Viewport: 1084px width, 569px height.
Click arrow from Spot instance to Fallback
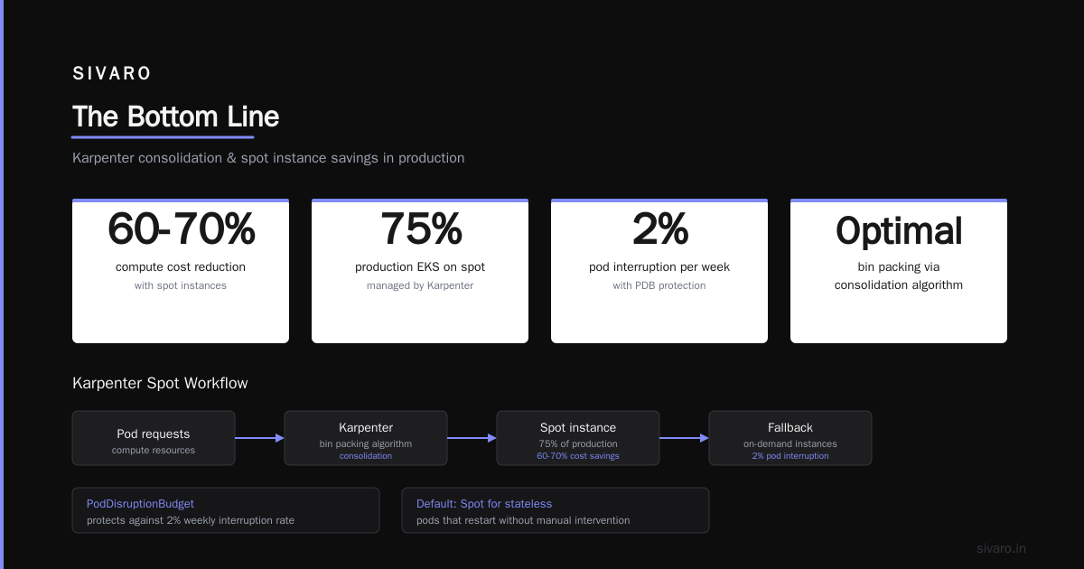(684, 438)
